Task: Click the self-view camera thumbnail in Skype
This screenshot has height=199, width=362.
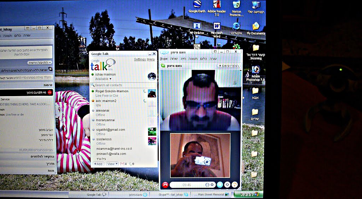Action: 200,155
